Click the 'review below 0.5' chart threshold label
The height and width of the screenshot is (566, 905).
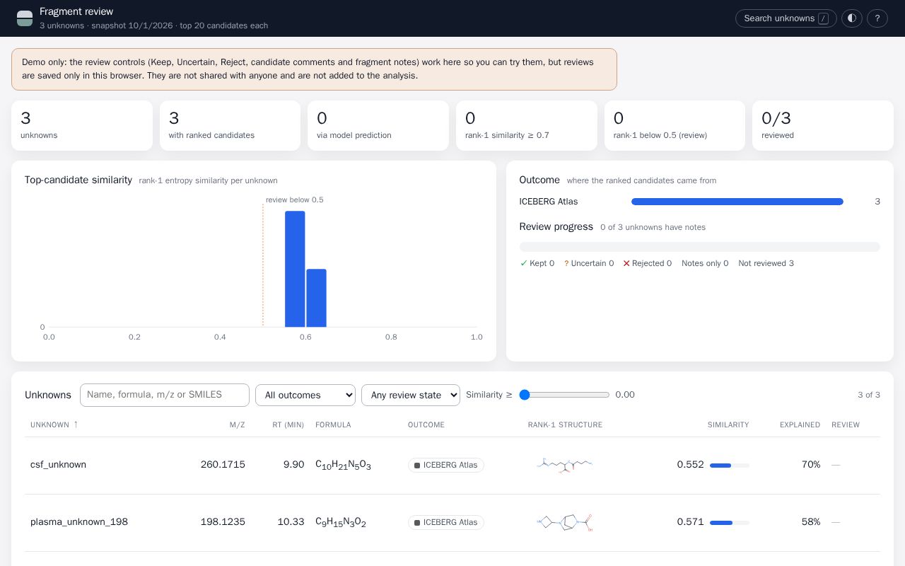pos(295,200)
